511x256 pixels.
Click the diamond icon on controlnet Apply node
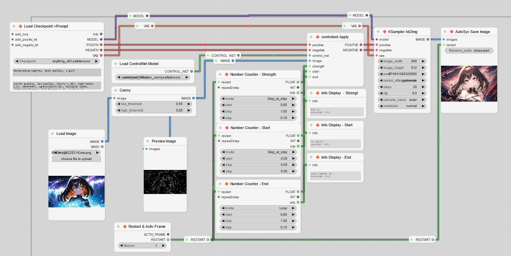tap(318, 37)
